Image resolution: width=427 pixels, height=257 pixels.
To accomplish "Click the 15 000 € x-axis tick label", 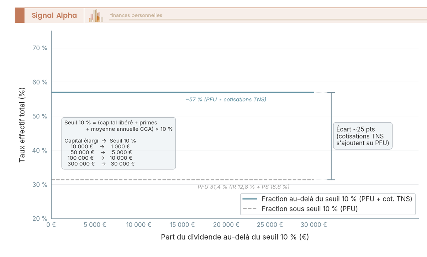I will 183,225.
